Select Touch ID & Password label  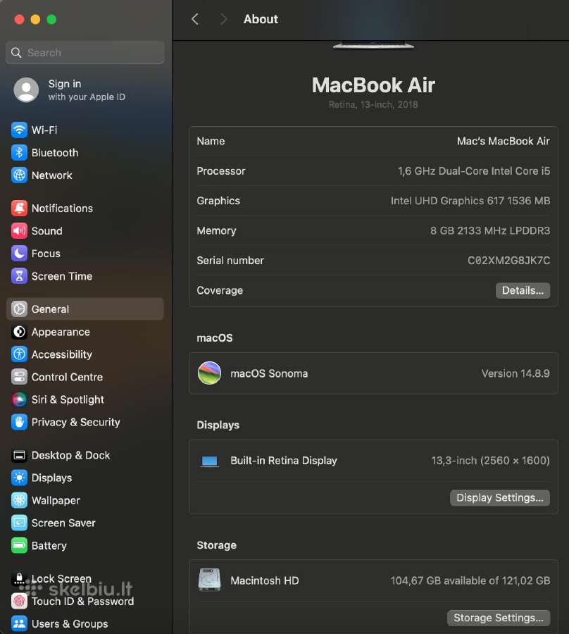click(x=82, y=602)
